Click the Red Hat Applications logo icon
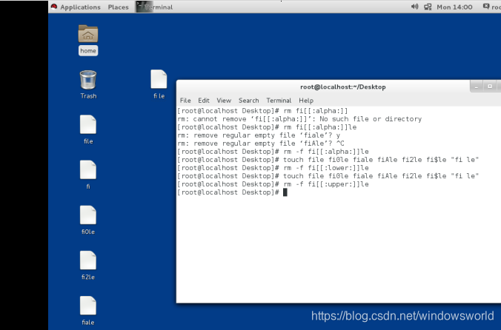The width and height of the screenshot is (501, 330). click(54, 7)
